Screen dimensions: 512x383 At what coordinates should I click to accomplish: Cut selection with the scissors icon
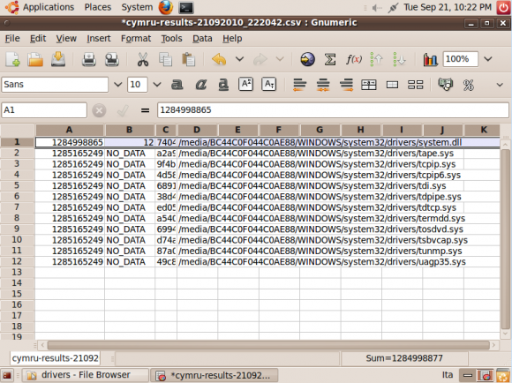(x=143, y=59)
